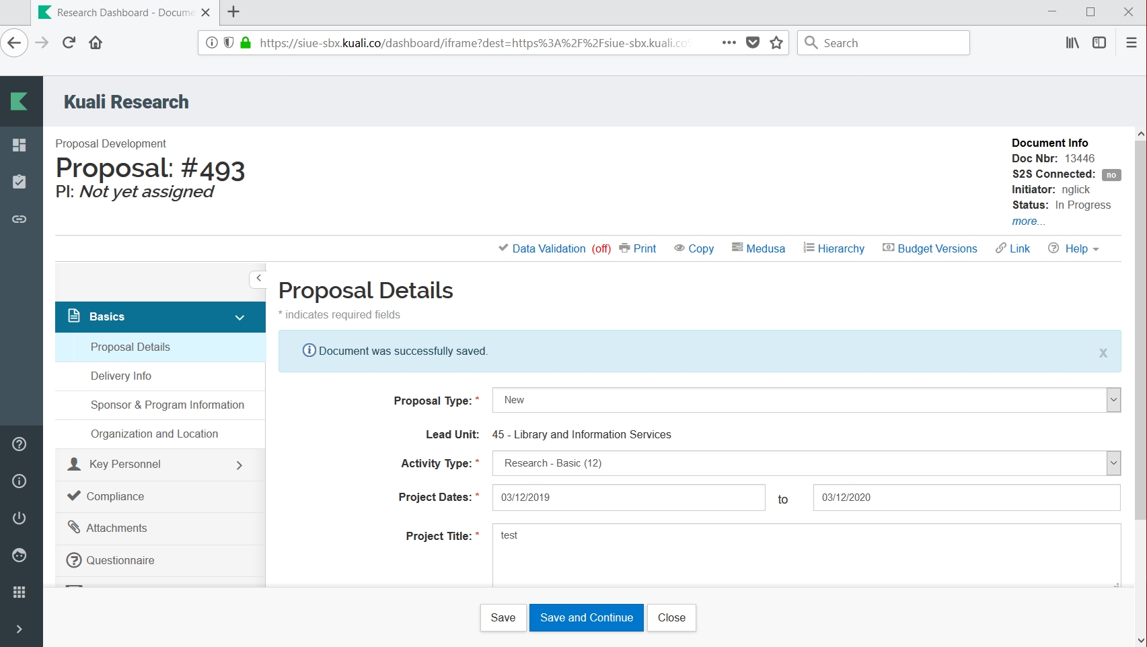
Task: Collapse the navigation panel with the chevron
Action: point(258,278)
